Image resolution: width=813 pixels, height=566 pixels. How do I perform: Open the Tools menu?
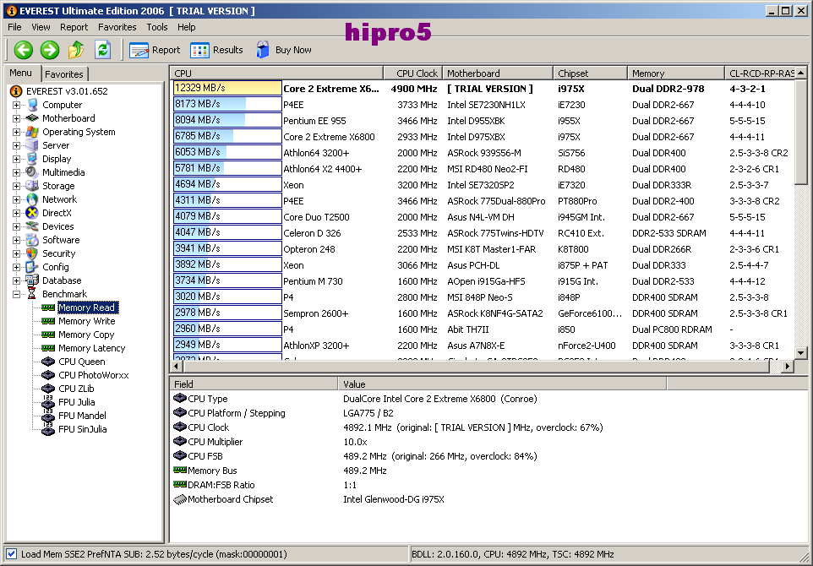pyautogui.click(x=157, y=27)
